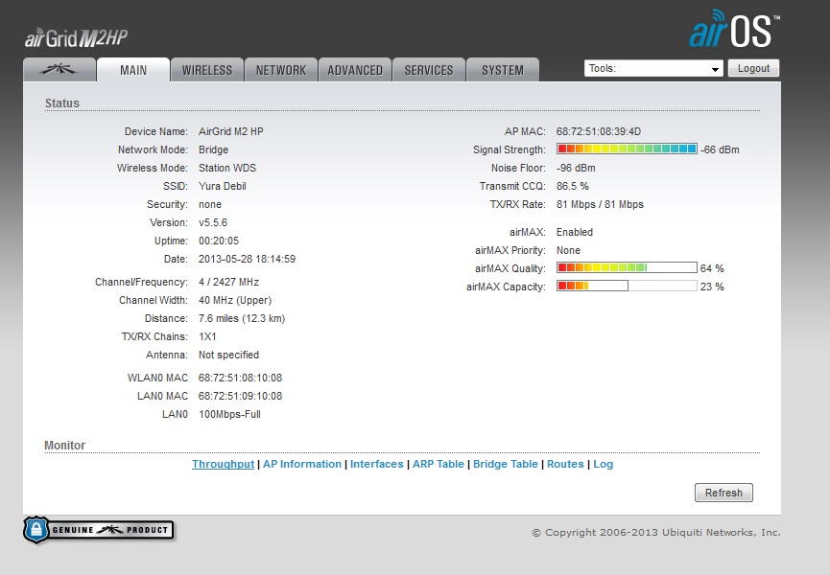Open the SERVICES tab
Screen dimensions: 830x575
[429, 70]
